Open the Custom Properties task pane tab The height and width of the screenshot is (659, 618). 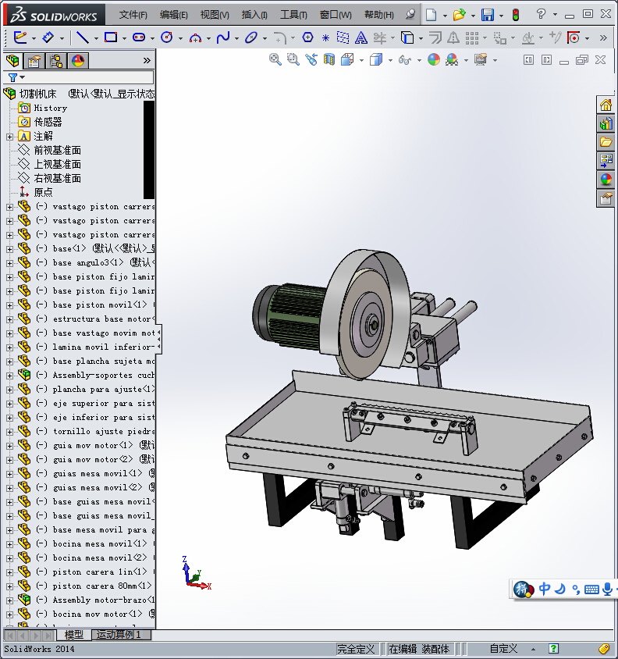tap(606, 198)
